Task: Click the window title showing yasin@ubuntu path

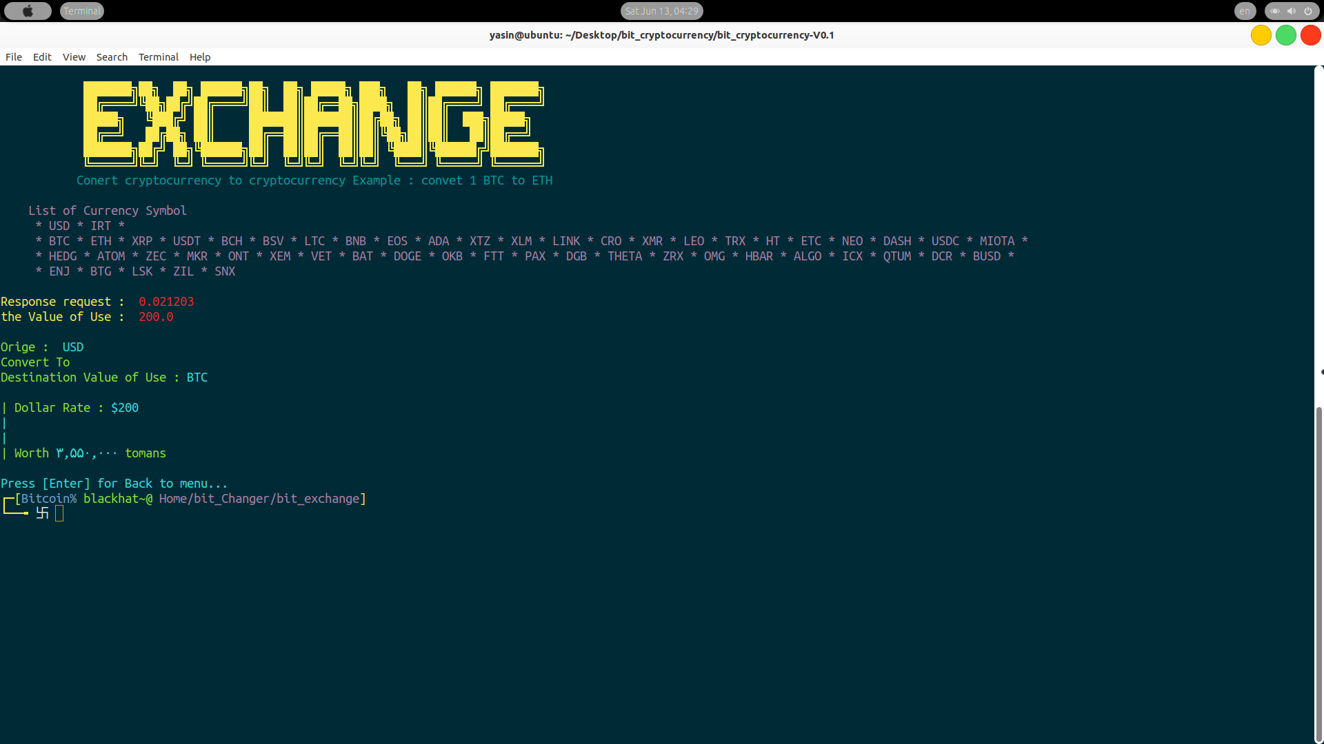Action: (661, 35)
